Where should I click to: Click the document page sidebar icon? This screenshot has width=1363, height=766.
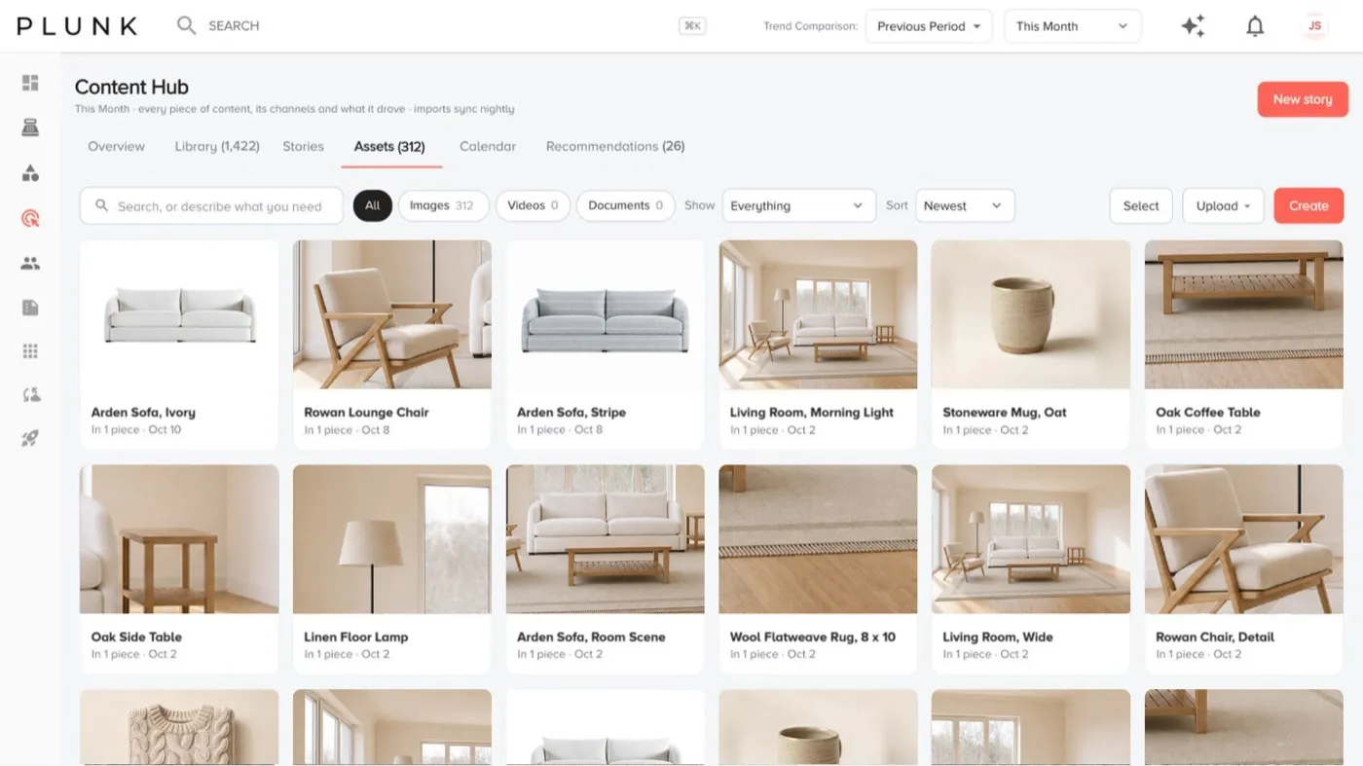30,308
